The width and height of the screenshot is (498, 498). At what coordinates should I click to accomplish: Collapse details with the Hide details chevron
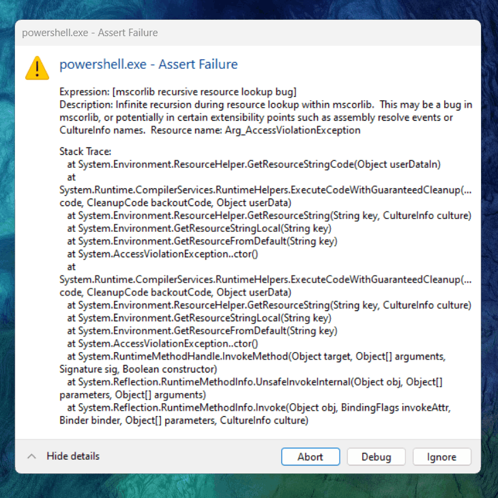[31, 456]
